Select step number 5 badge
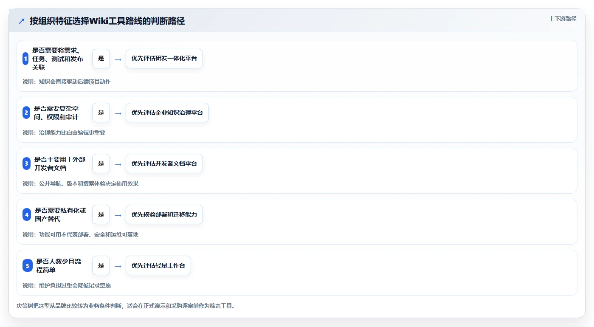This screenshot has width=594, height=327. [28, 265]
